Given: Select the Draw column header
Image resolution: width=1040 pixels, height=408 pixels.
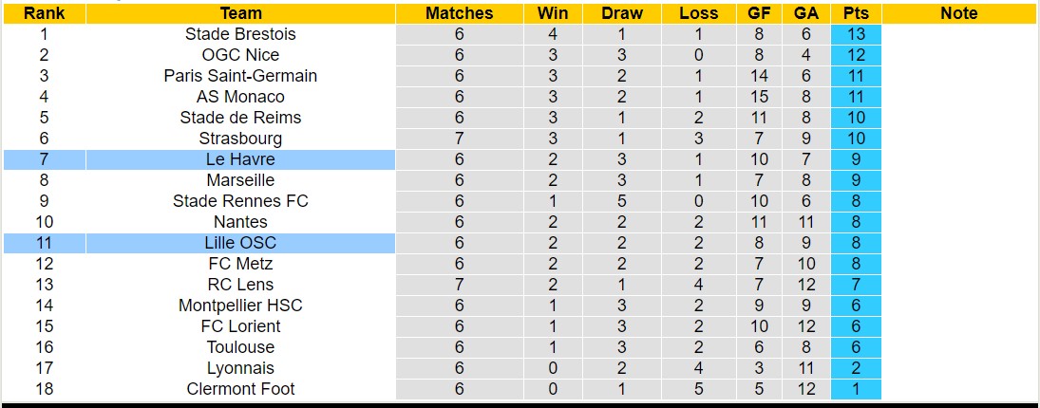Looking at the screenshot, I should 622,13.
